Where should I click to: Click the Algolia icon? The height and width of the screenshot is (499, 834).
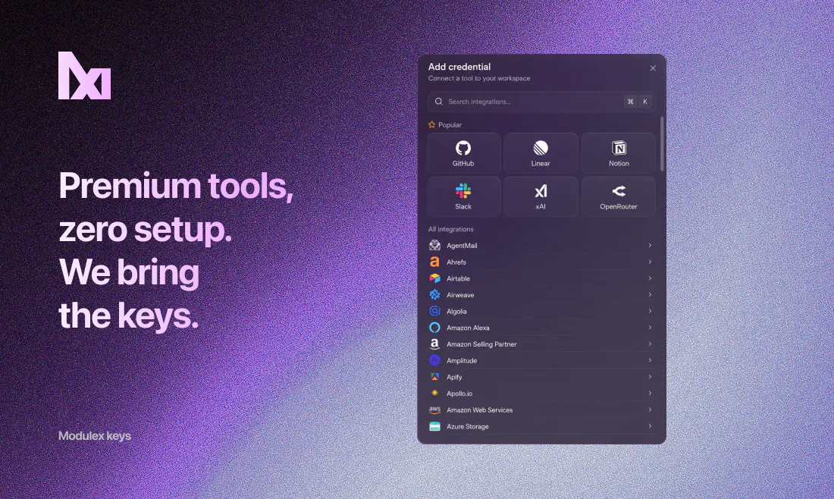pos(434,311)
